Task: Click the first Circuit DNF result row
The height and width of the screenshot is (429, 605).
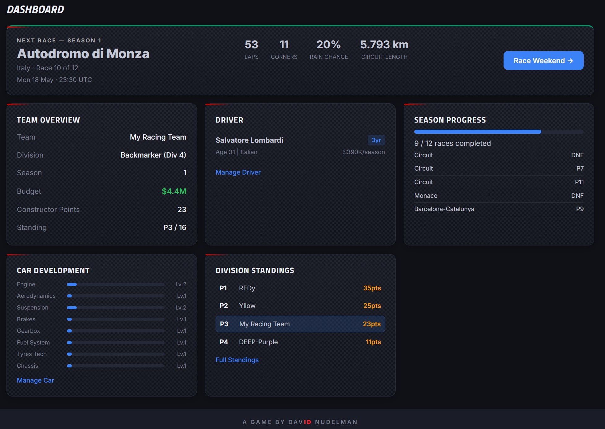Action: click(499, 155)
